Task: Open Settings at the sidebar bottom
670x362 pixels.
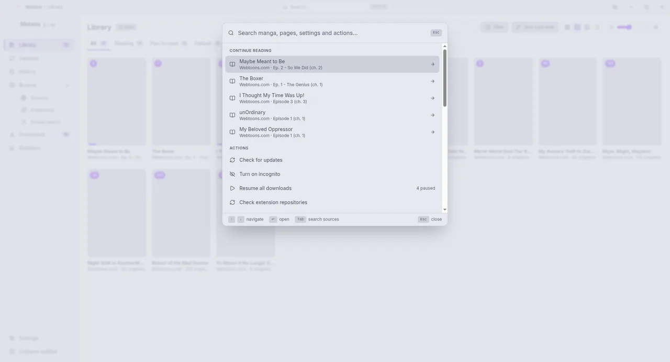Action: coord(39,338)
